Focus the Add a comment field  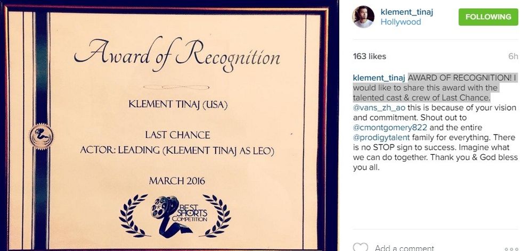[405, 247]
